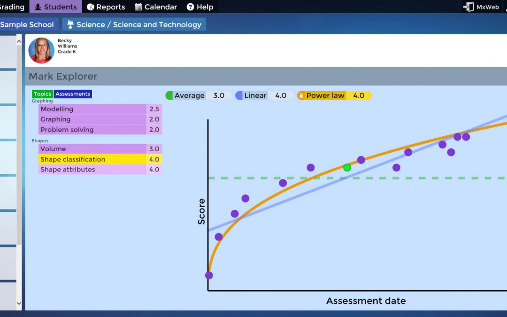The image size is (507, 317).
Task: Click the lock icon on Power law
Action: (301, 96)
